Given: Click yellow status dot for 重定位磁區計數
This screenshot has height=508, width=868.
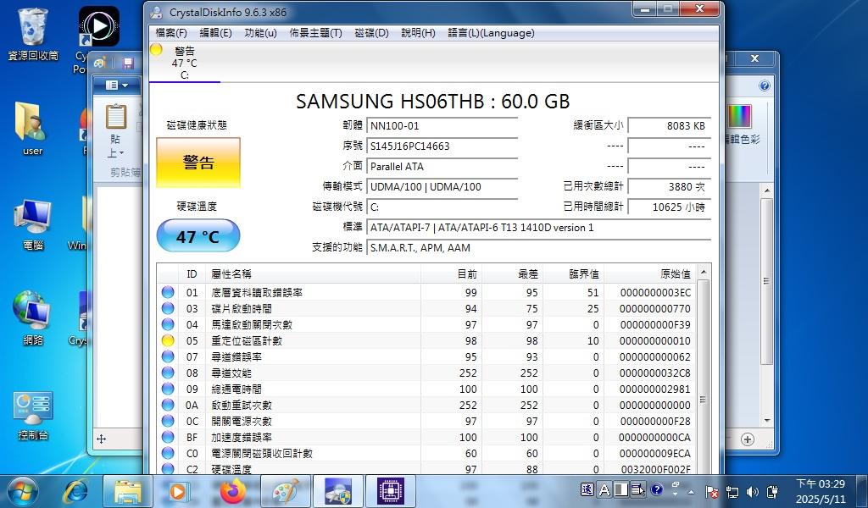Looking at the screenshot, I should [168, 340].
